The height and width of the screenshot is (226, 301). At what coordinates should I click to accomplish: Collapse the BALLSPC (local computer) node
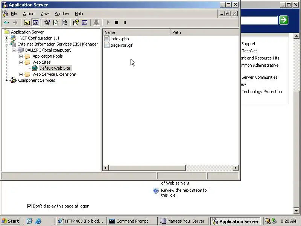[14, 50]
